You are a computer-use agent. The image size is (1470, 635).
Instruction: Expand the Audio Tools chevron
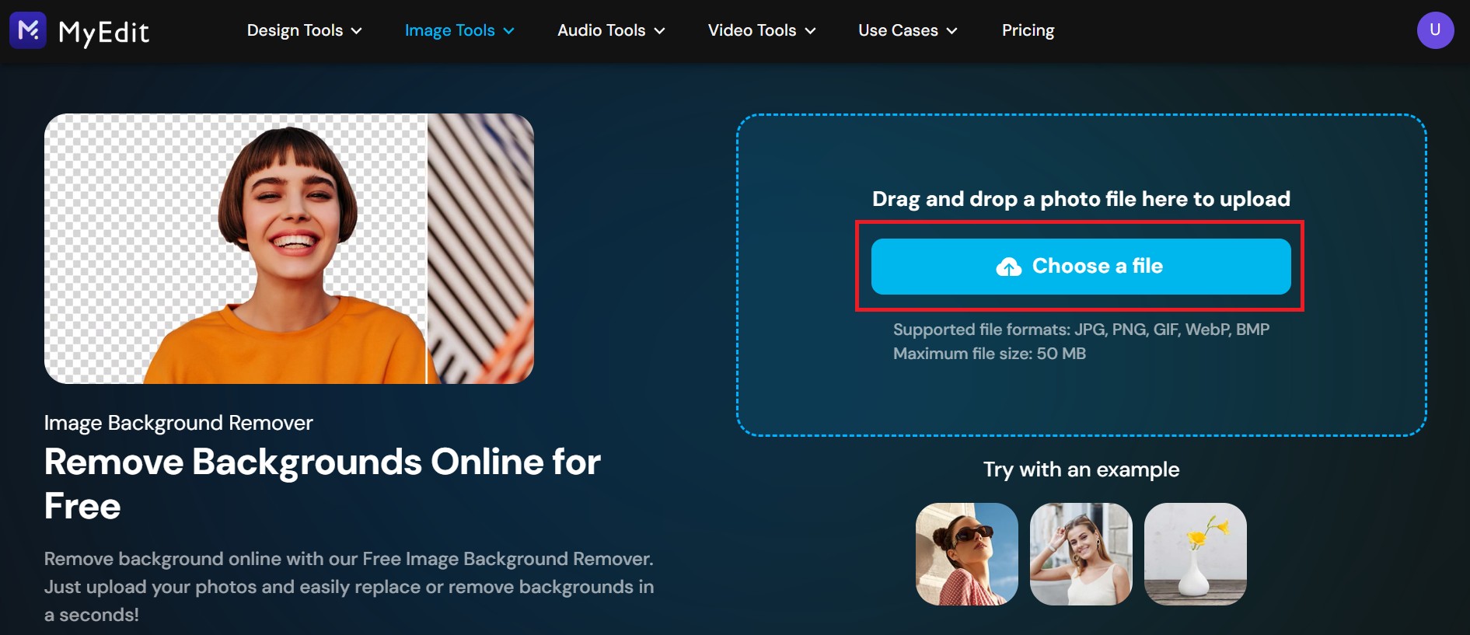pos(659,31)
